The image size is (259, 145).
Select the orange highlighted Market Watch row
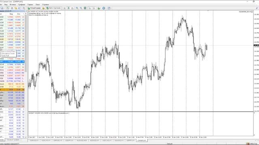pos(13,89)
